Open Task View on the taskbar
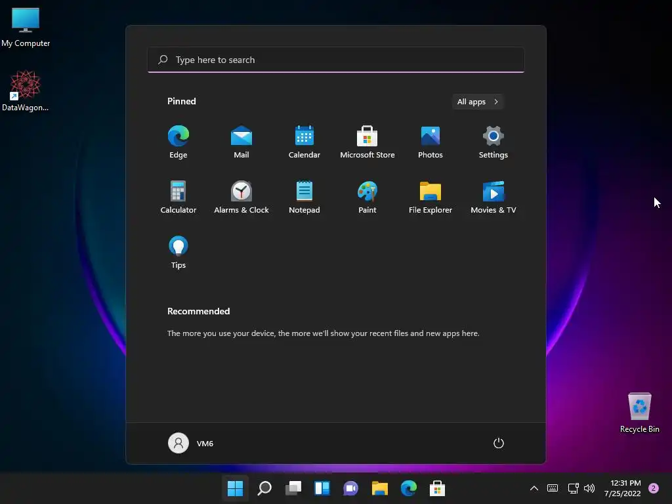The width and height of the screenshot is (672, 504). click(293, 488)
